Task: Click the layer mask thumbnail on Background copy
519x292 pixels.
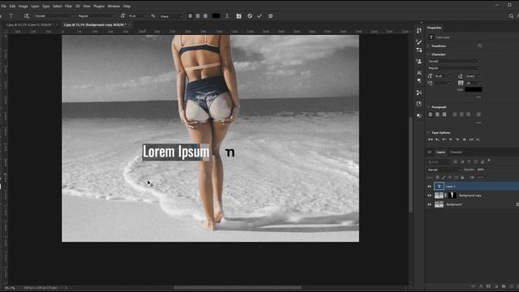Action: (453, 195)
